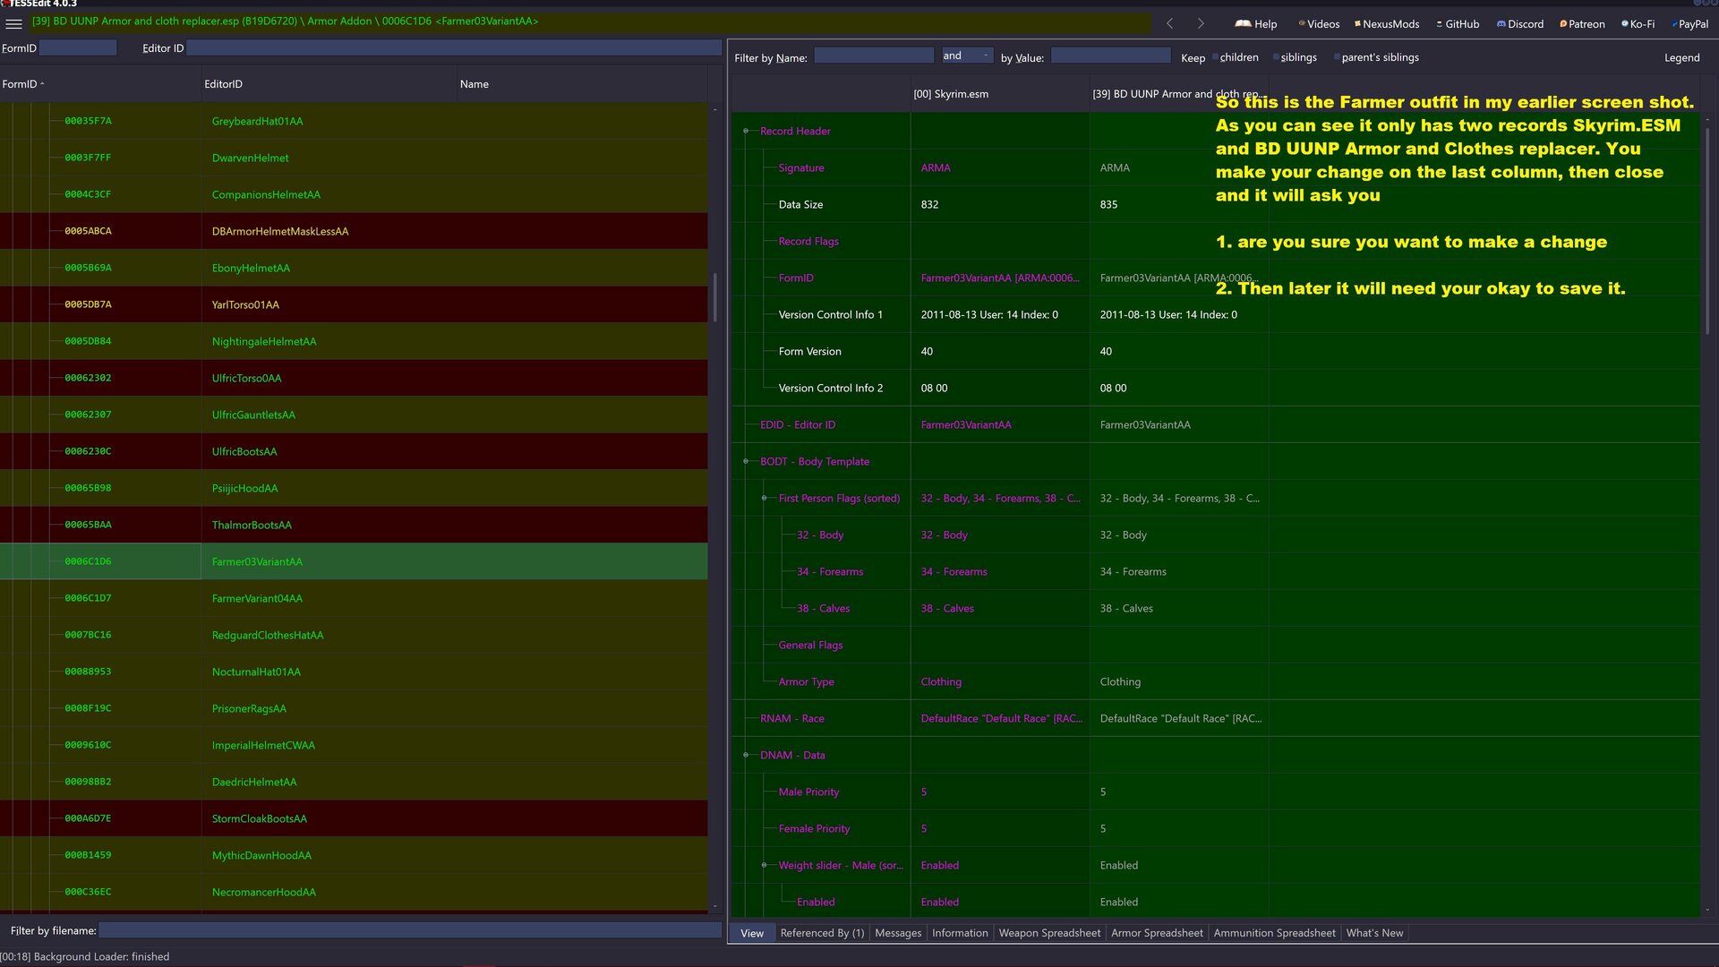The height and width of the screenshot is (967, 1719).
Task: Focus the Filter by Name field
Action: 874,56
